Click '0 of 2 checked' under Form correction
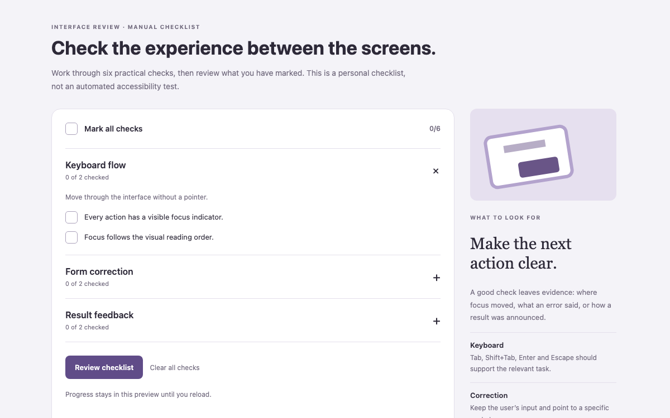This screenshot has height=418, width=670. 87,284
